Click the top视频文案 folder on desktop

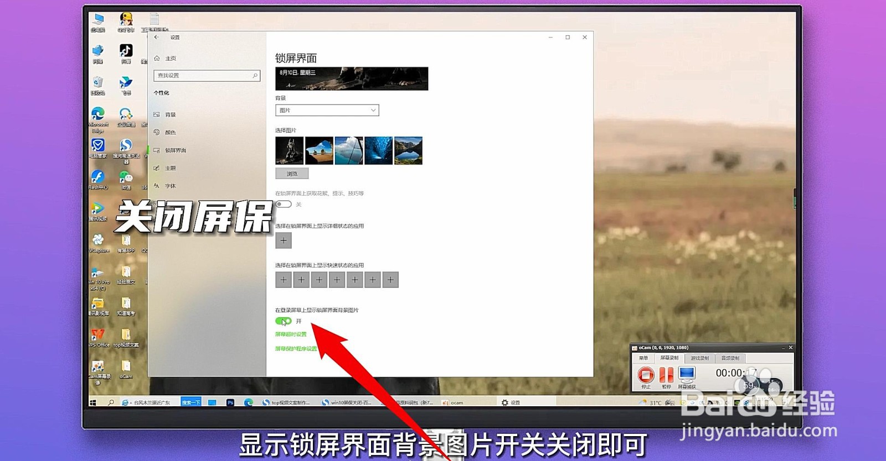(x=126, y=337)
